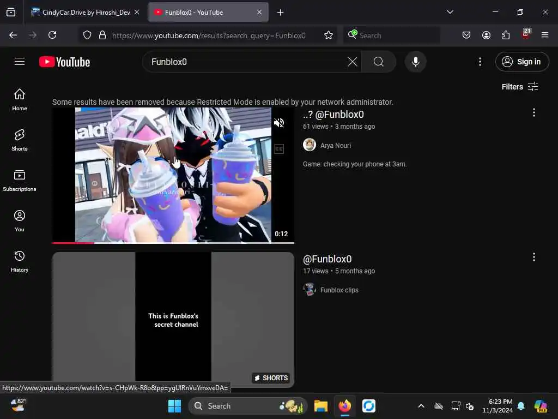The height and width of the screenshot is (419, 558).
Task: Go forward one page
Action: tap(33, 35)
